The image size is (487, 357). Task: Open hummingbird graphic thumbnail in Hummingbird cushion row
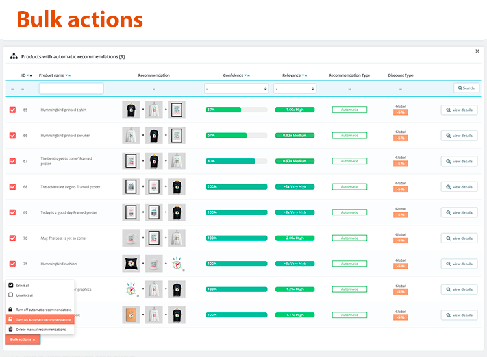point(177,264)
